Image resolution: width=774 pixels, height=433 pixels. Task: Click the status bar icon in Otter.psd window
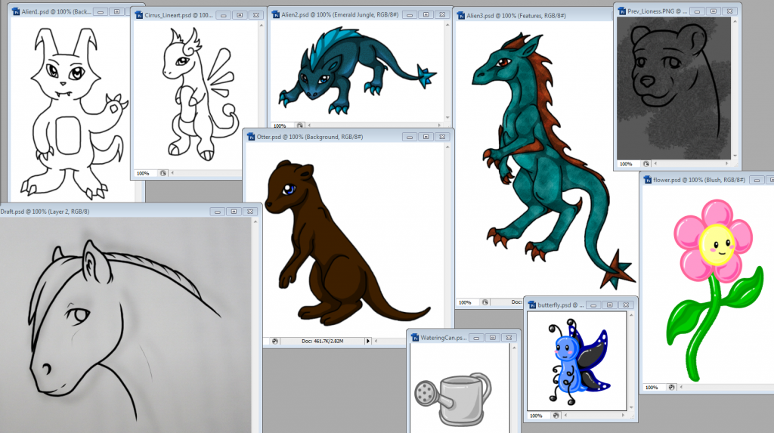pos(275,341)
